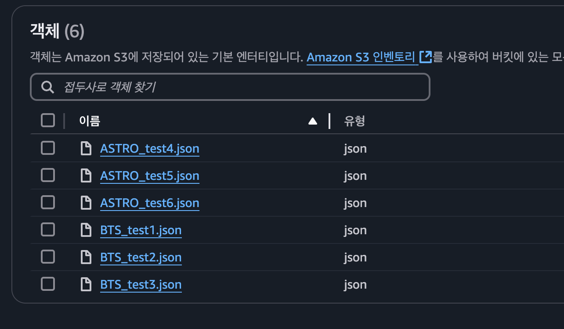Click the search magnifier icon

47,87
